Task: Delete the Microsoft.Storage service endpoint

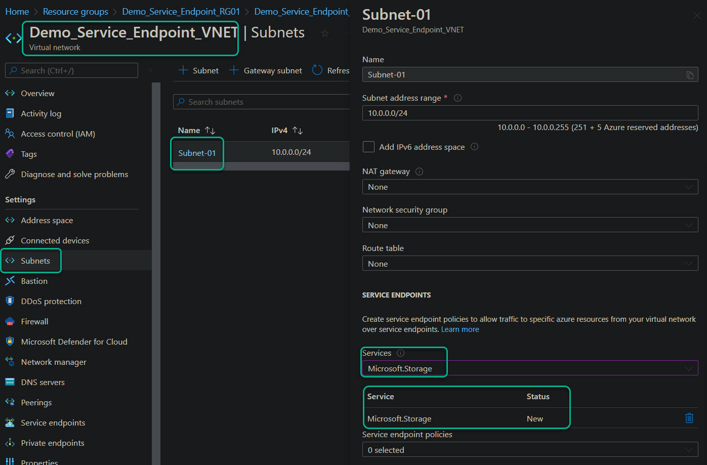Action: (689, 418)
